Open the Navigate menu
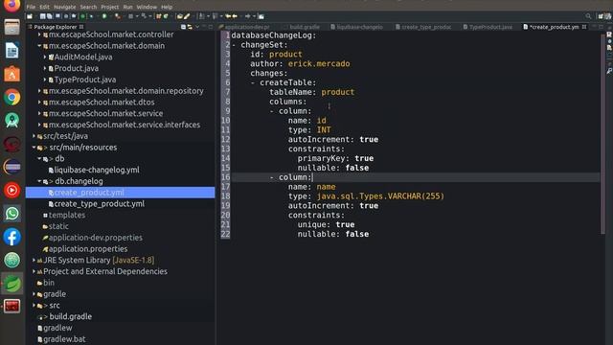The image size is (613, 345). click(65, 7)
